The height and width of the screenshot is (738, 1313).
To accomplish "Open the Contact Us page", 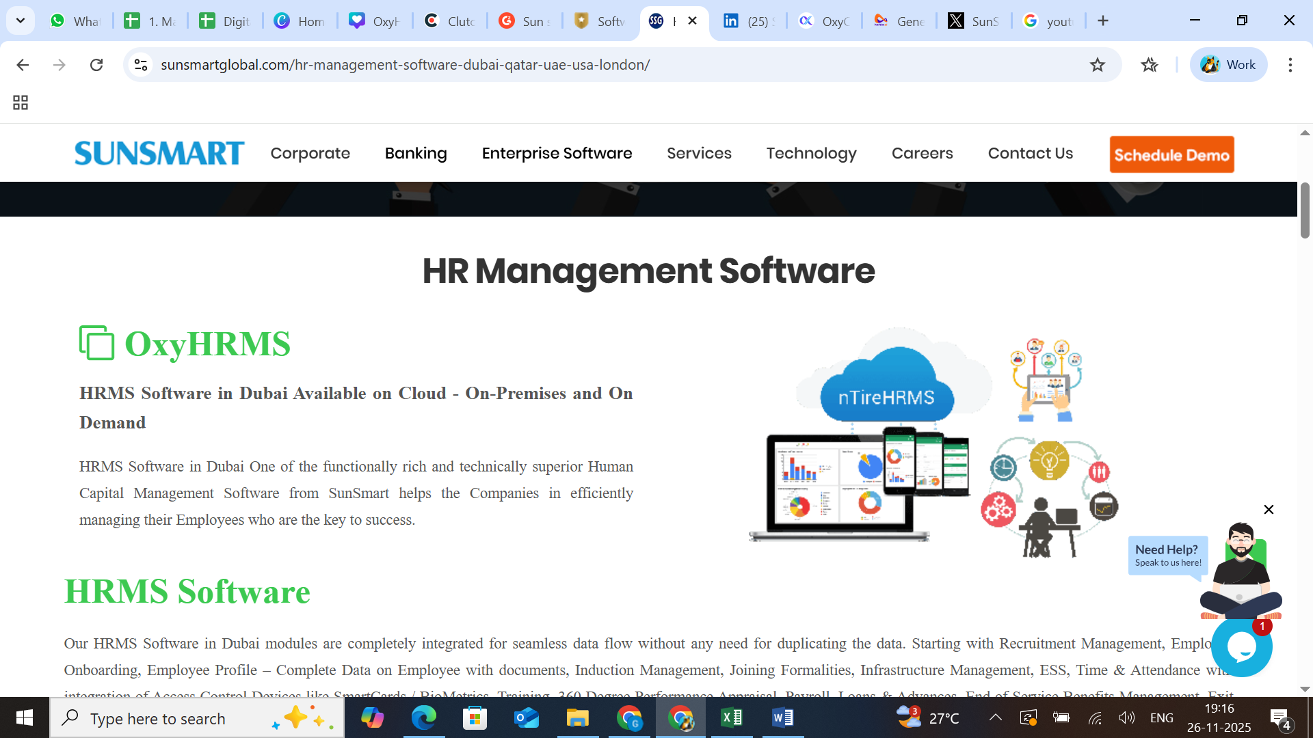I will pos(1030,153).
